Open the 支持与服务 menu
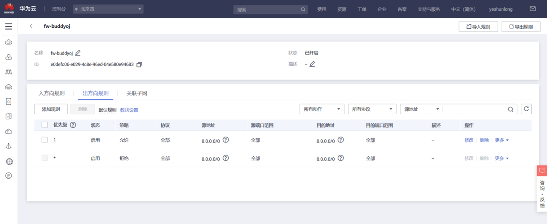 coord(429,9)
